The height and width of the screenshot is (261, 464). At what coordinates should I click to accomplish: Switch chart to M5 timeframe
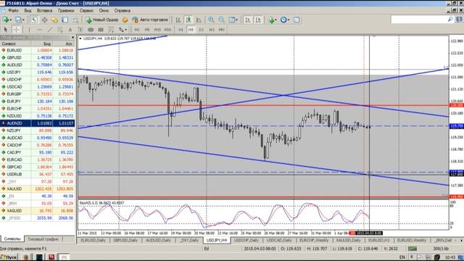pyautogui.click(x=147, y=30)
